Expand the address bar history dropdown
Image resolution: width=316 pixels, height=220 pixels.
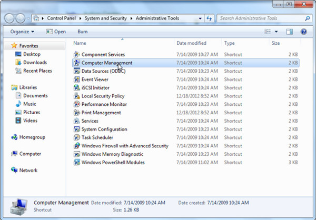click(200, 18)
